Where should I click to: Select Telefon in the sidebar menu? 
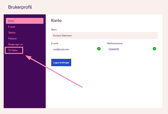12,33
